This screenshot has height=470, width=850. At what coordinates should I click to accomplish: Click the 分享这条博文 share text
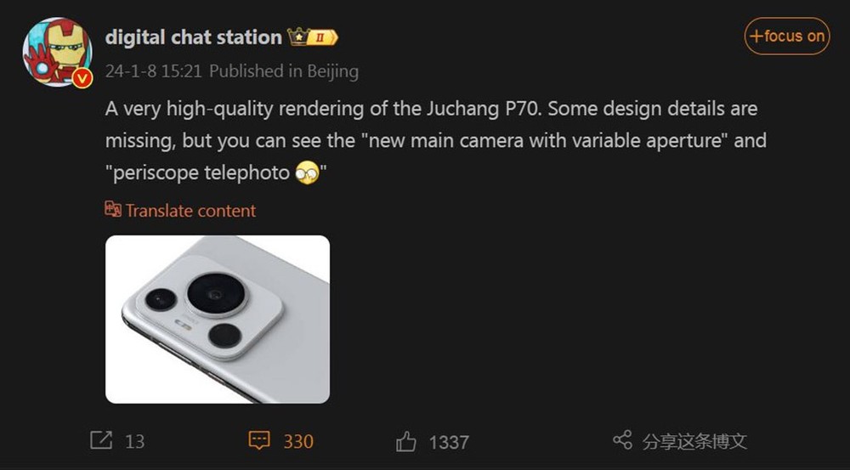coord(694,441)
